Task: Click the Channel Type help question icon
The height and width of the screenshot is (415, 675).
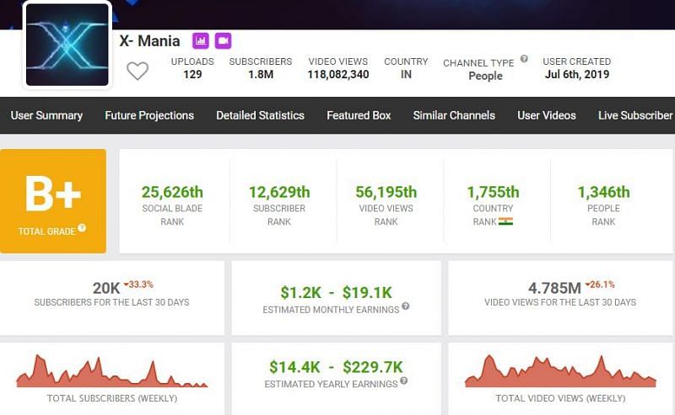Action: pyautogui.click(x=524, y=59)
